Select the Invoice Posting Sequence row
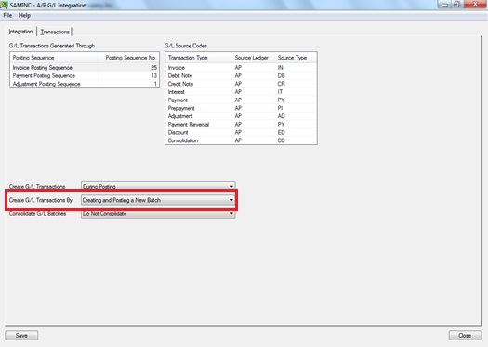The width and height of the screenshot is (488, 347). [x=85, y=68]
